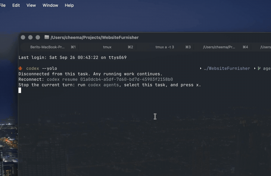Open the File menu
This screenshot has width=271, height=176.
click(2, 5)
